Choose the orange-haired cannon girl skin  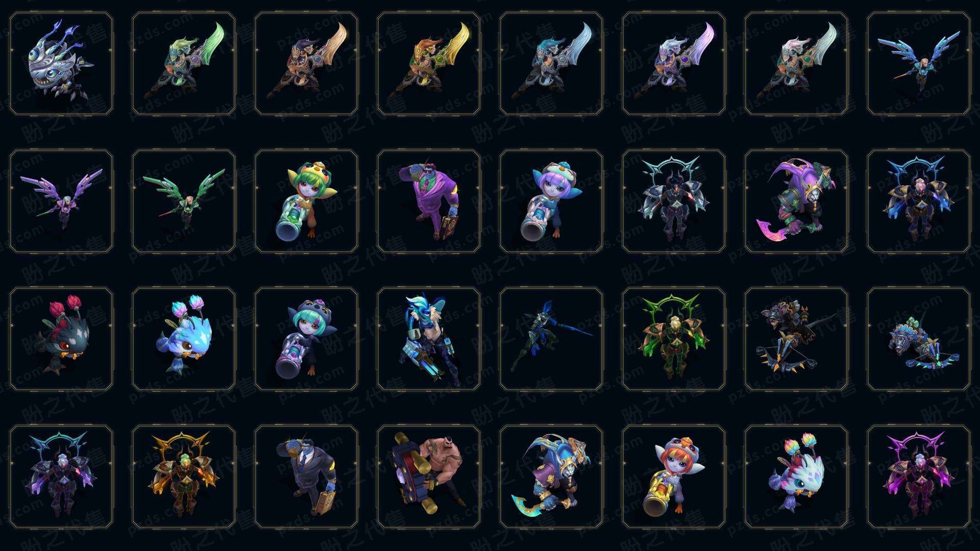(674, 477)
